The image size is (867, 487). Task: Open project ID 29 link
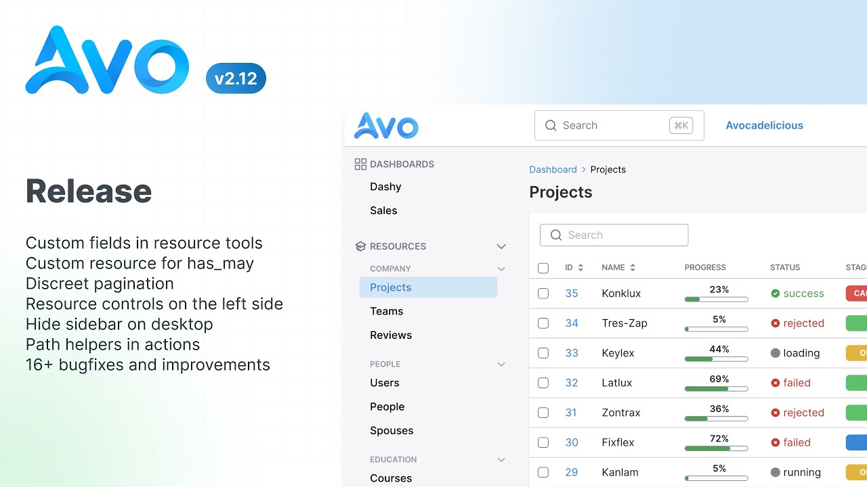pyautogui.click(x=572, y=472)
